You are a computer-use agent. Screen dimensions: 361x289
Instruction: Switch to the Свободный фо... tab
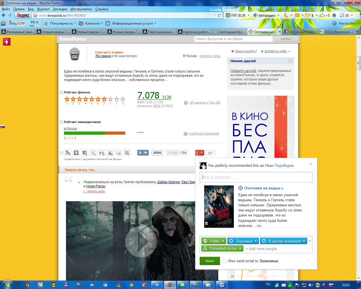tap(229, 32)
